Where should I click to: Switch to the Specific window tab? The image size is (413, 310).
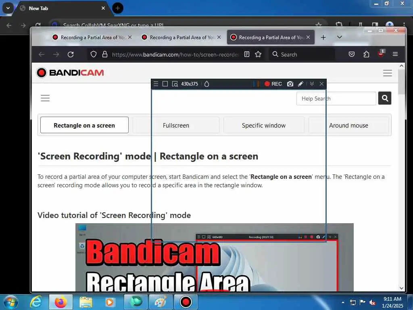[264, 125]
